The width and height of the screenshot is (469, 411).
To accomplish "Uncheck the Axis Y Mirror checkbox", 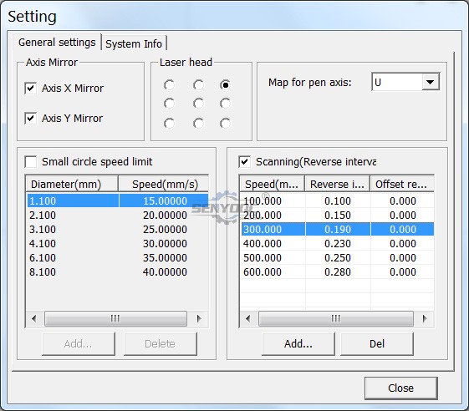I will tap(30, 118).
